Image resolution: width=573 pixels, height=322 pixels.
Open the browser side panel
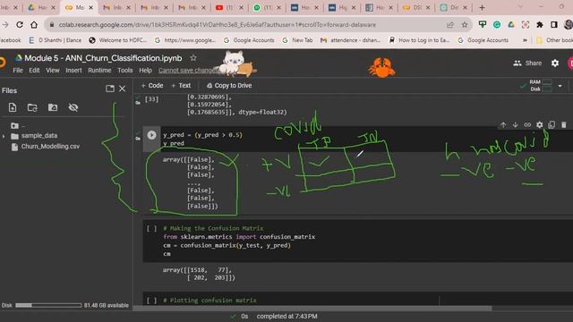(554, 25)
